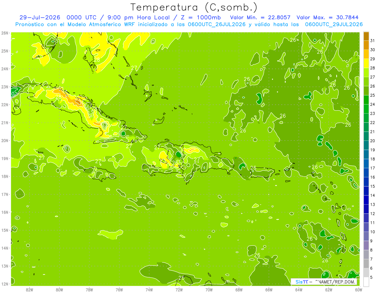Click the title 'Temperatura (C,somb.)'
381x294 pixels.
coord(194,7)
